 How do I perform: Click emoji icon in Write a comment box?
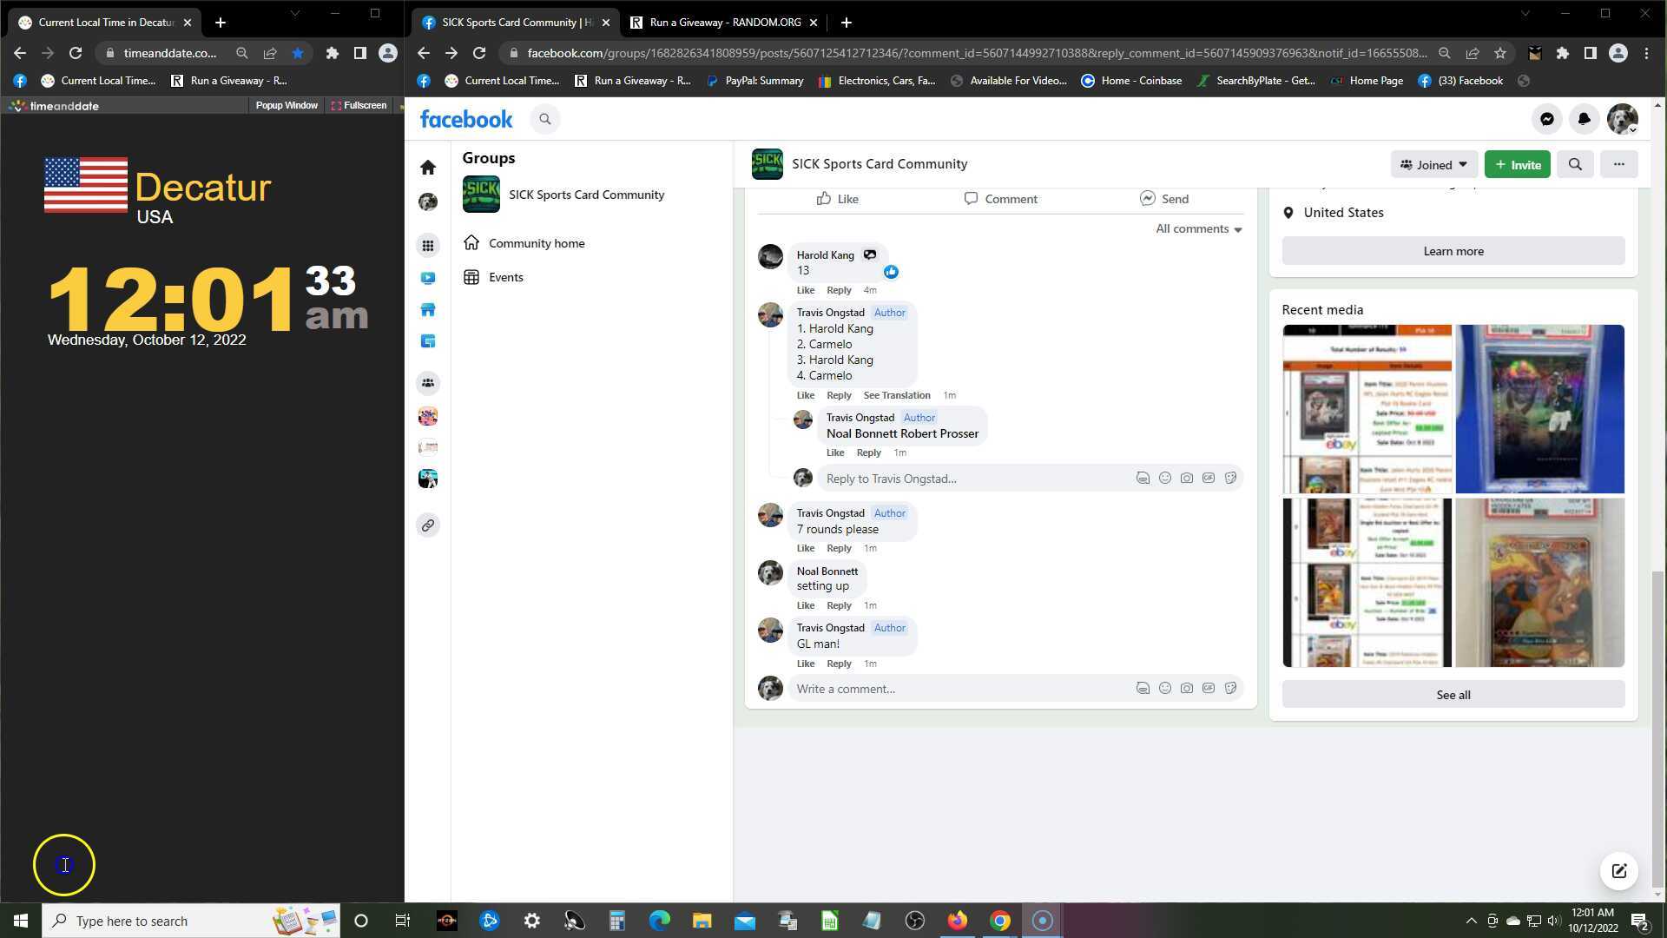pos(1164,689)
